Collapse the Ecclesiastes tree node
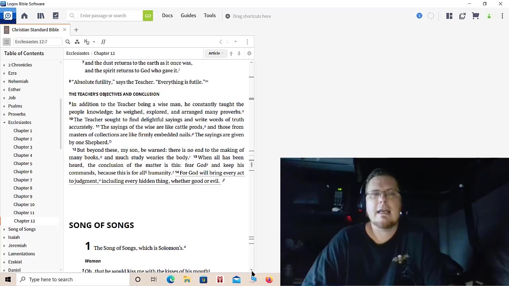Screen dimensions: 509x286 click(4, 122)
